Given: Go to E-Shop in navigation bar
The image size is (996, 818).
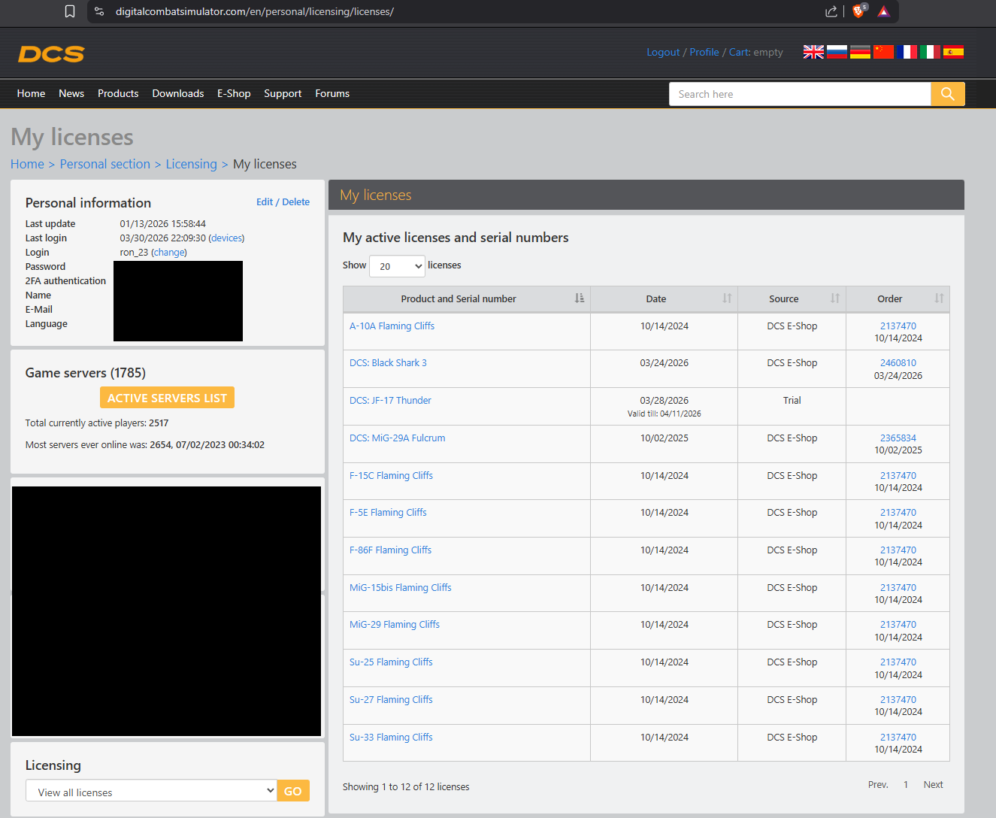Looking at the screenshot, I should tap(234, 93).
